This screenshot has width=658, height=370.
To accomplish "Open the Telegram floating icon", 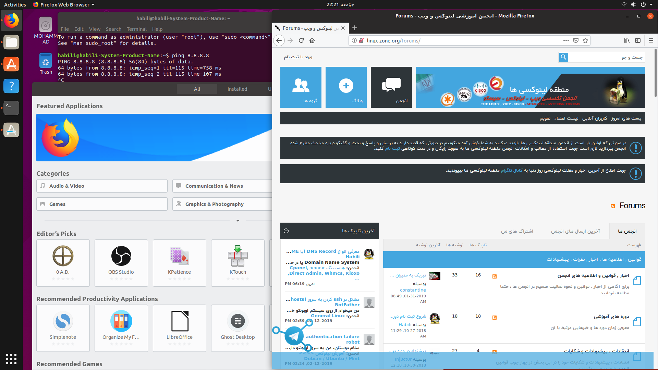I will [x=294, y=335].
